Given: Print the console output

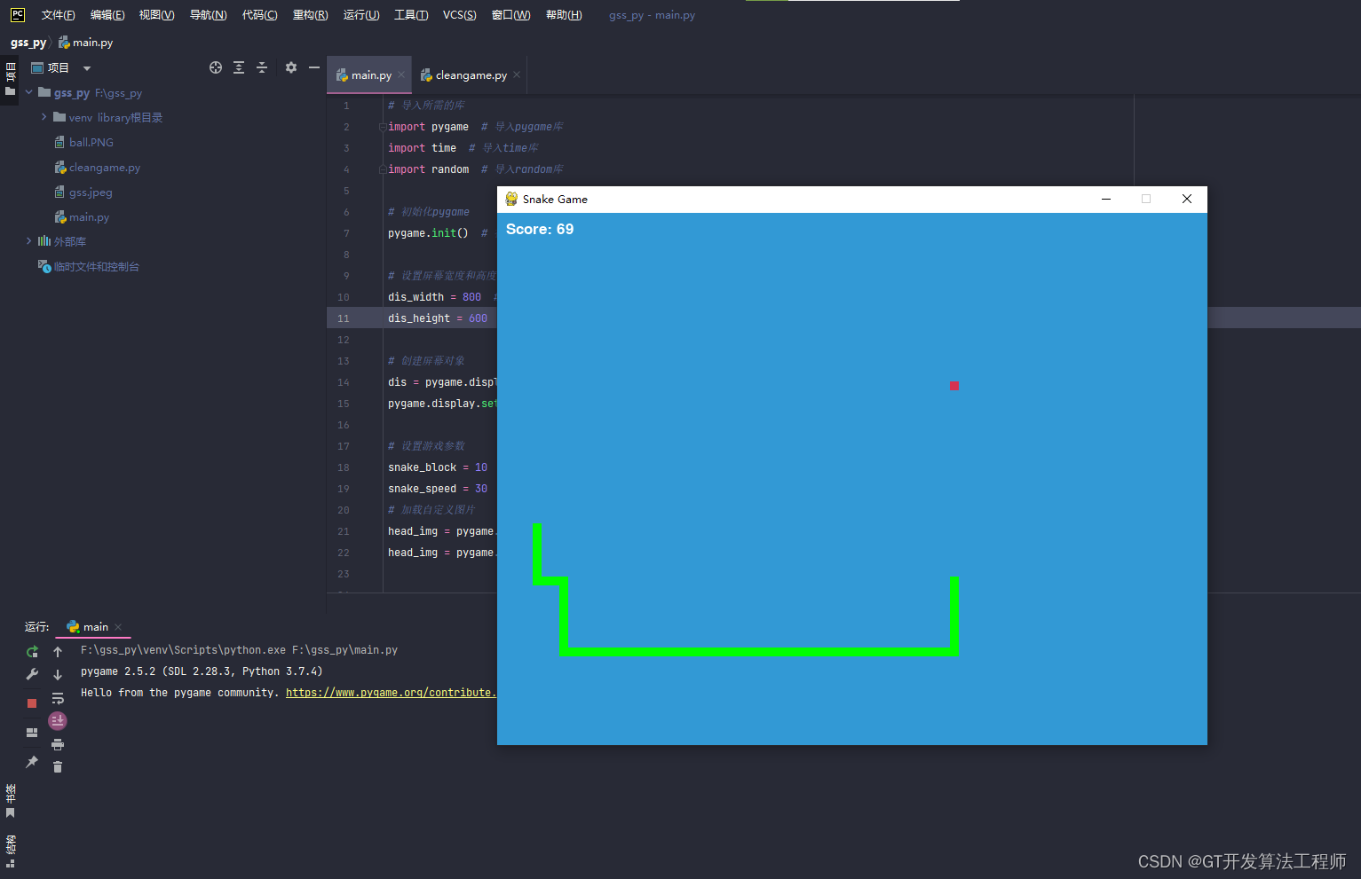Looking at the screenshot, I should 58,745.
